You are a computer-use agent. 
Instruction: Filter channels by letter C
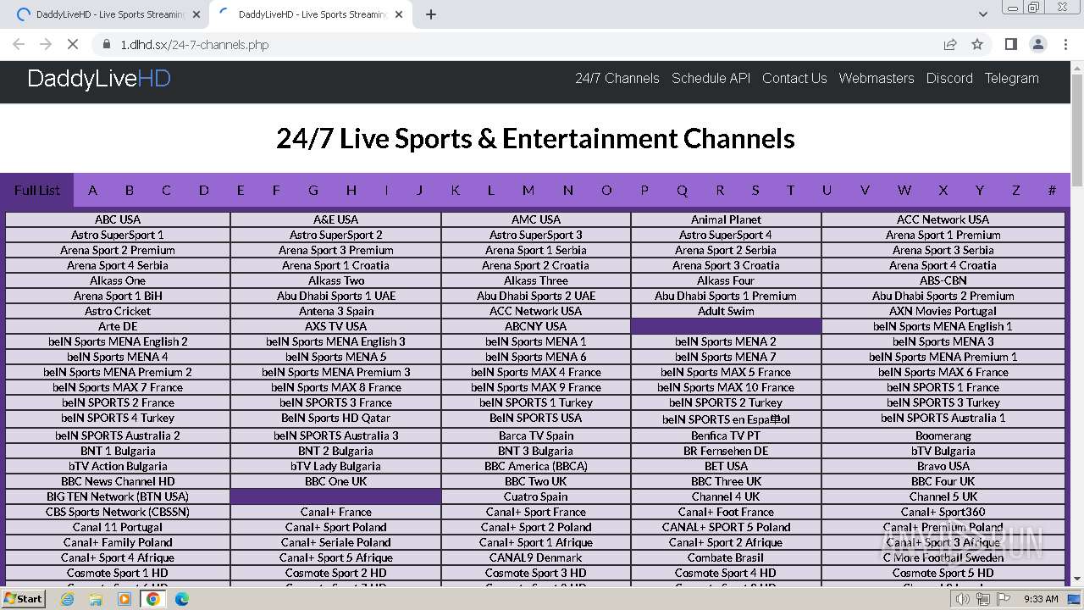coord(166,190)
